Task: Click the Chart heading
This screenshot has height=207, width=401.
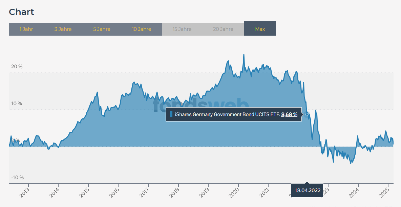Action: [x=21, y=12]
